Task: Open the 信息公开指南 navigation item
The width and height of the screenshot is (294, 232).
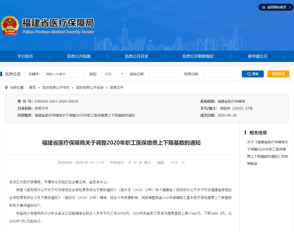Action: [79, 56]
